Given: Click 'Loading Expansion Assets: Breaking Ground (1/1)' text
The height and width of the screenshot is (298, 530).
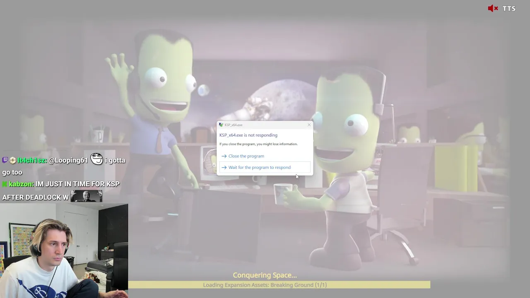Looking at the screenshot, I should 265,285.
